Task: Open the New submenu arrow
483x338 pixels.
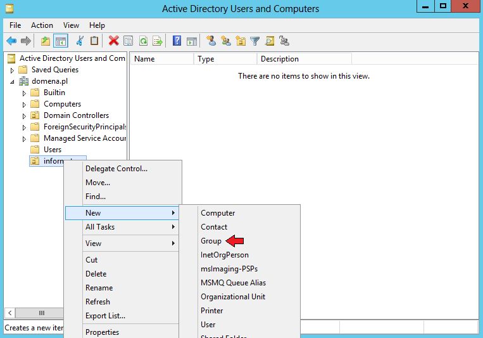Action: 173,212
